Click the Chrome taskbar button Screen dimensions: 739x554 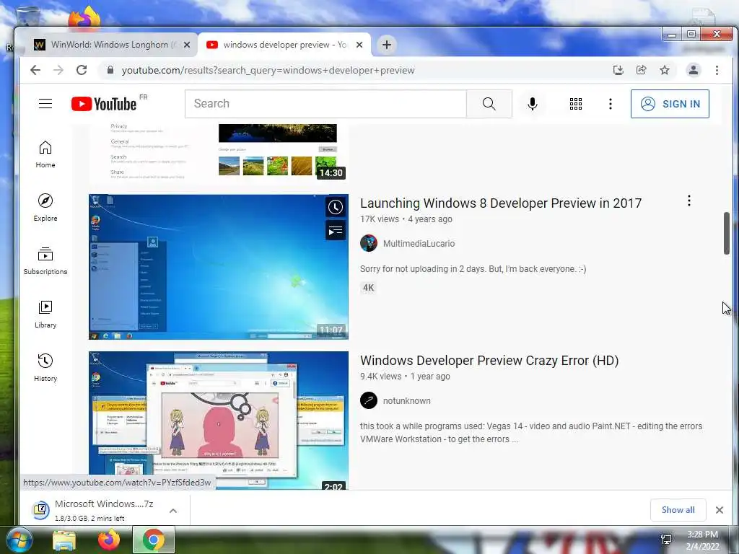tap(154, 540)
